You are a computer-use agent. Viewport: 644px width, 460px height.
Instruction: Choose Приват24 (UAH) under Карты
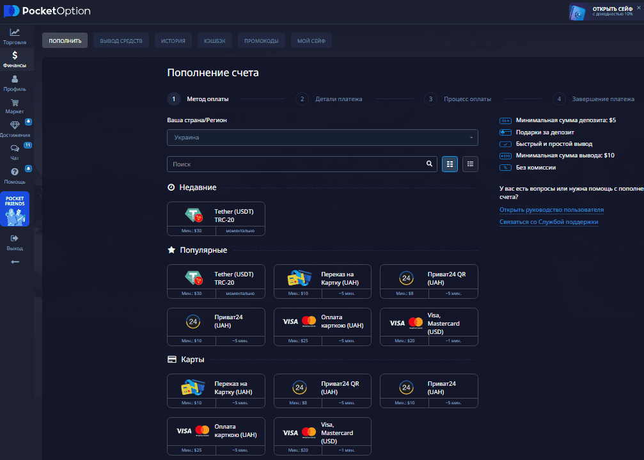[x=428, y=391]
